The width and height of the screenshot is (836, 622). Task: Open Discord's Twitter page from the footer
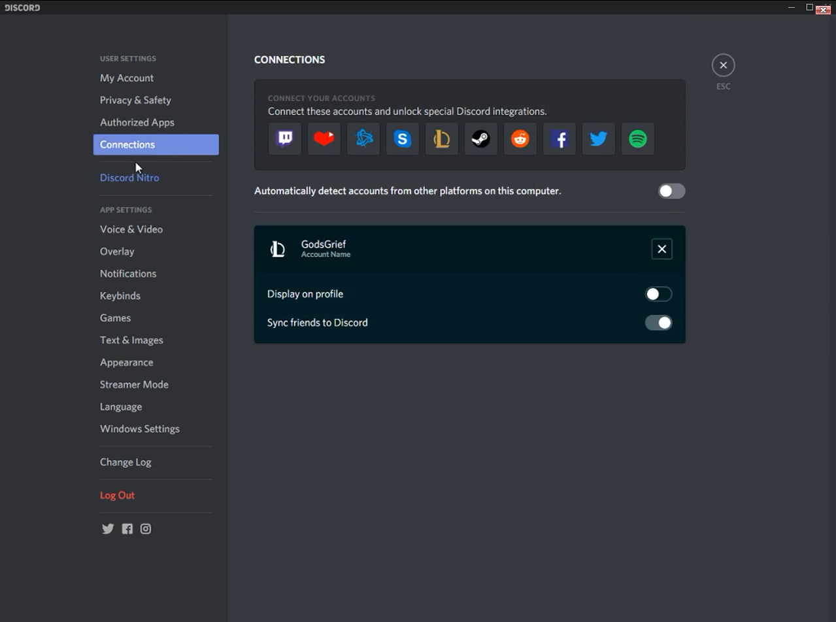pyautogui.click(x=108, y=529)
